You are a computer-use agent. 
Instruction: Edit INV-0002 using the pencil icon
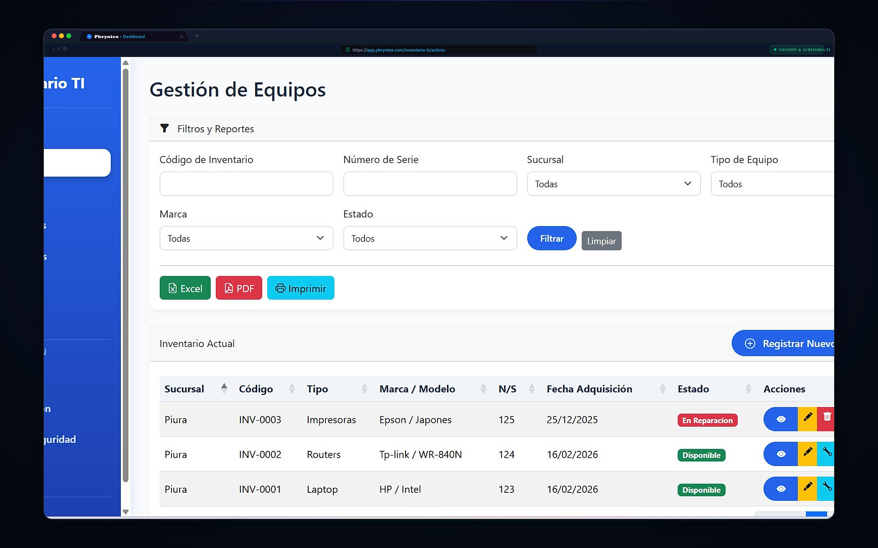[807, 454]
